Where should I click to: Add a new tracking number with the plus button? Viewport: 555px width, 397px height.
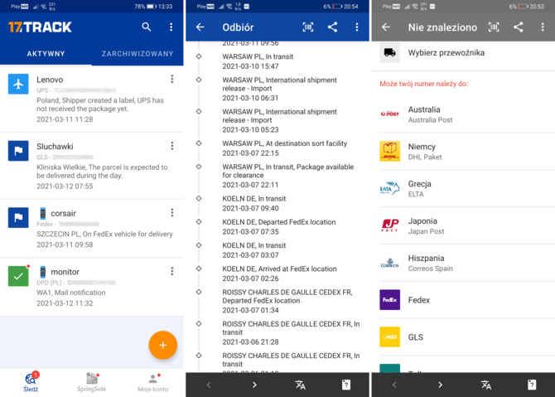163,345
